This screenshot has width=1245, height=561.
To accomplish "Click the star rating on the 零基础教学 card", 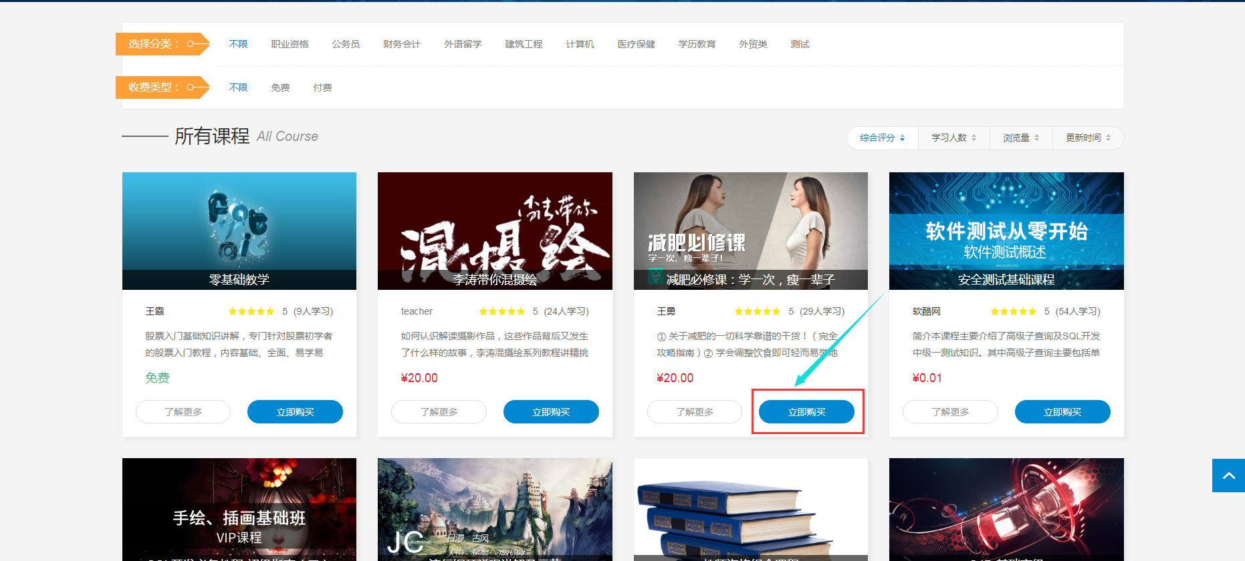I will pyautogui.click(x=251, y=311).
